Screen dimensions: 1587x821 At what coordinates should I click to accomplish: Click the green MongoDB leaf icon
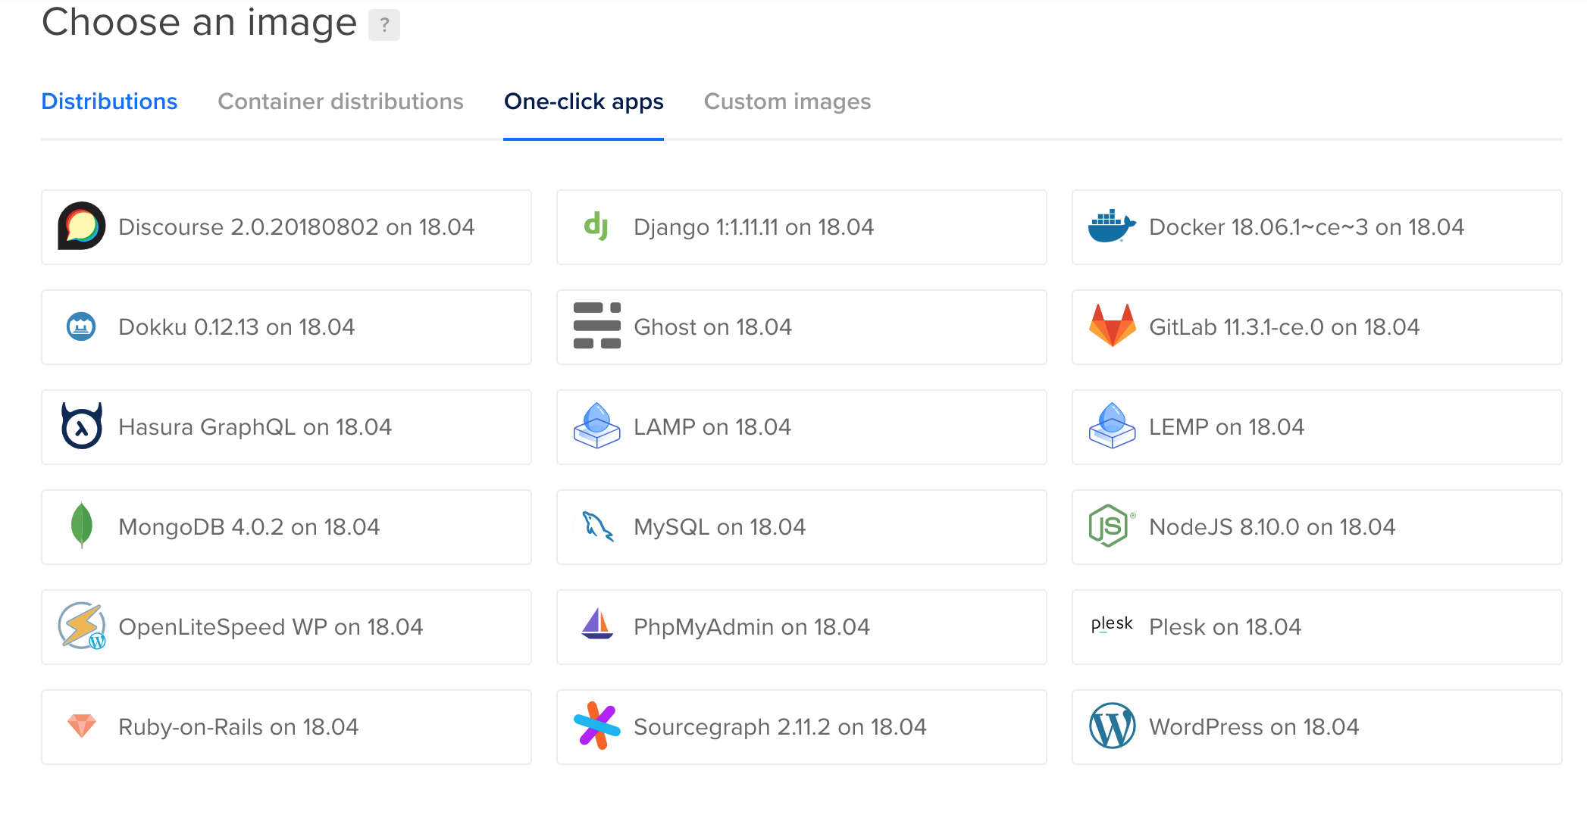click(x=81, y=526)
